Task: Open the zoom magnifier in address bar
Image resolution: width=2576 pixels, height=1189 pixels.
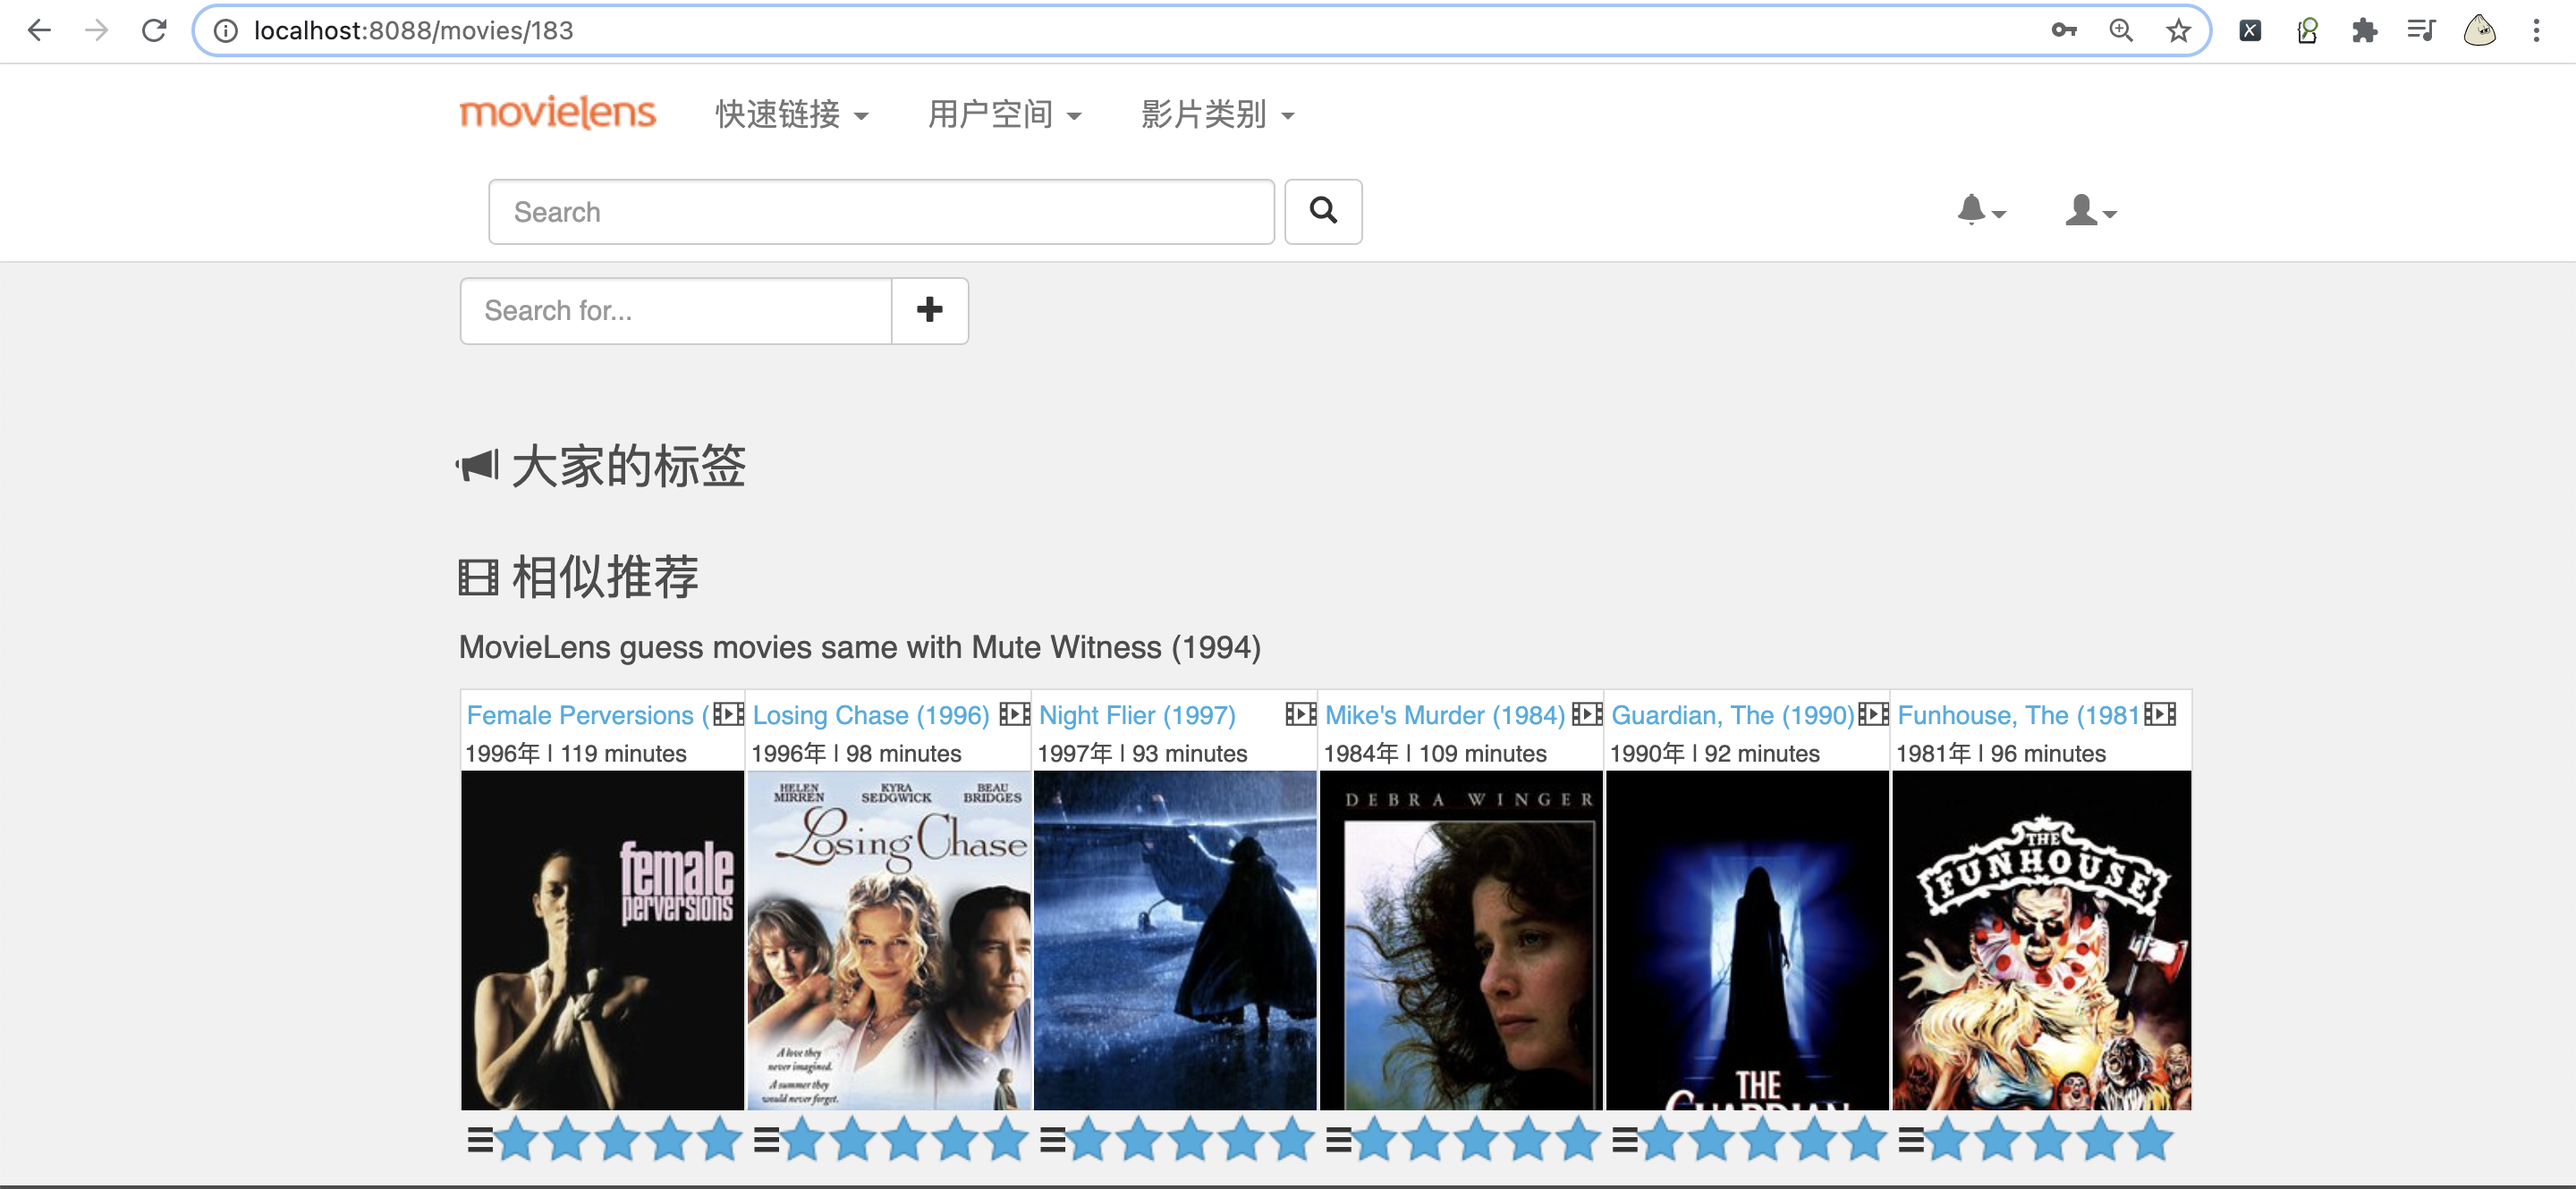Action: (x=2121, y=30)
